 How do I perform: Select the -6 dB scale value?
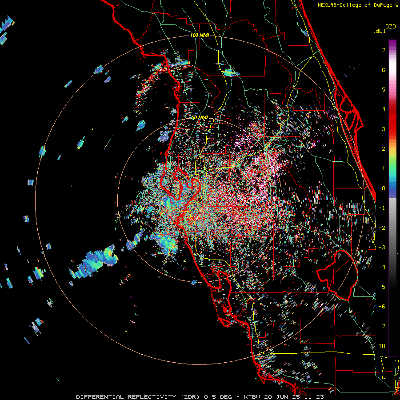point(382,307)
